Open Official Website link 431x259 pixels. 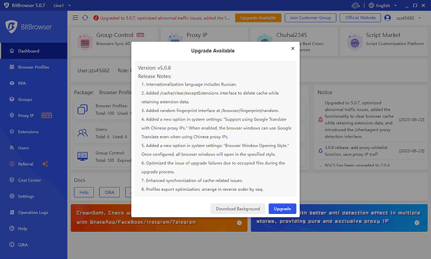[360, 18]
